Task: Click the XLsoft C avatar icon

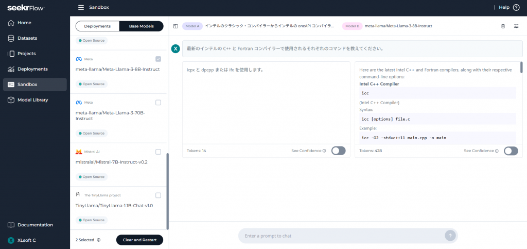Action: (11, 240)
